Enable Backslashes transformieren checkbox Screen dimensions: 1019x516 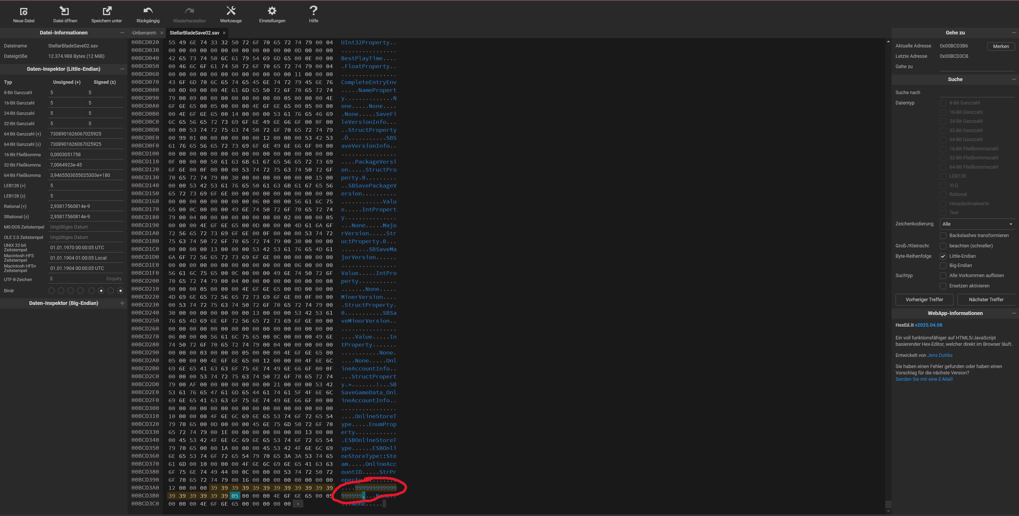(943, 236)
